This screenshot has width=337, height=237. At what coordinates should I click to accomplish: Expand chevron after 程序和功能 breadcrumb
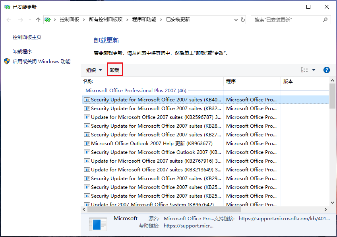click(x=161, y=20)
